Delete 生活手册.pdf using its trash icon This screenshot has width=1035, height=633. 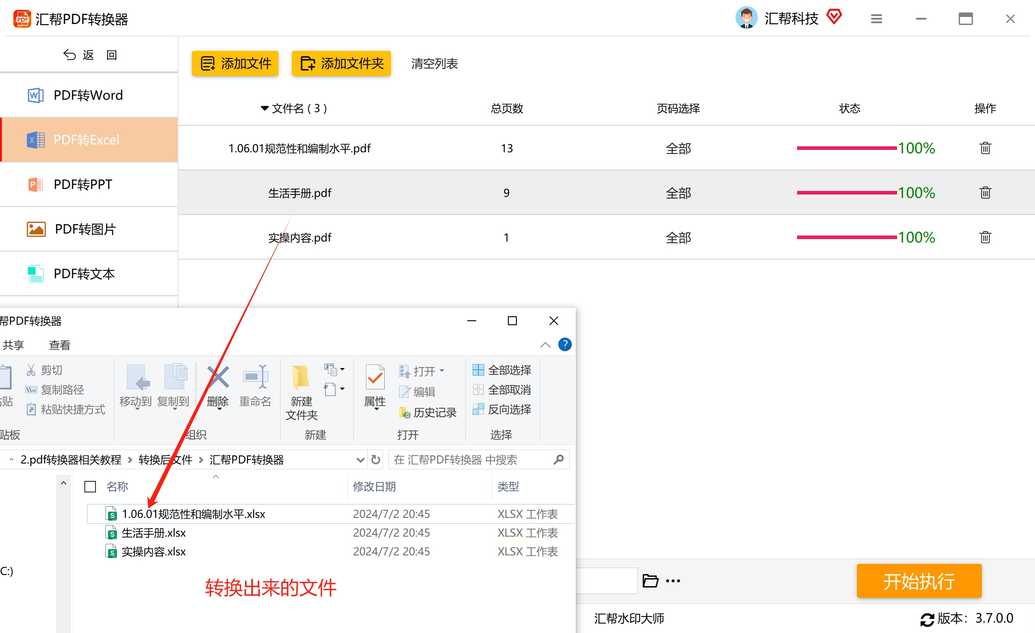985,193
